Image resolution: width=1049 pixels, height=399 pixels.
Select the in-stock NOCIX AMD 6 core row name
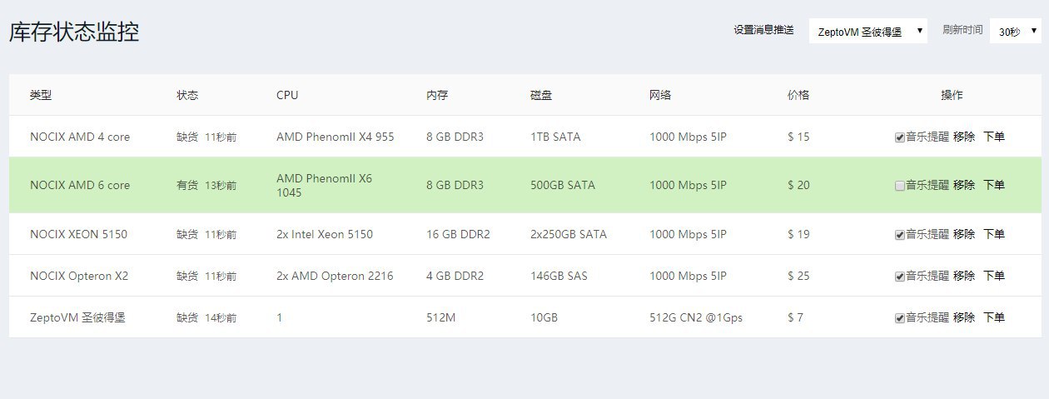pyautogui.click(x=80, y=185)
